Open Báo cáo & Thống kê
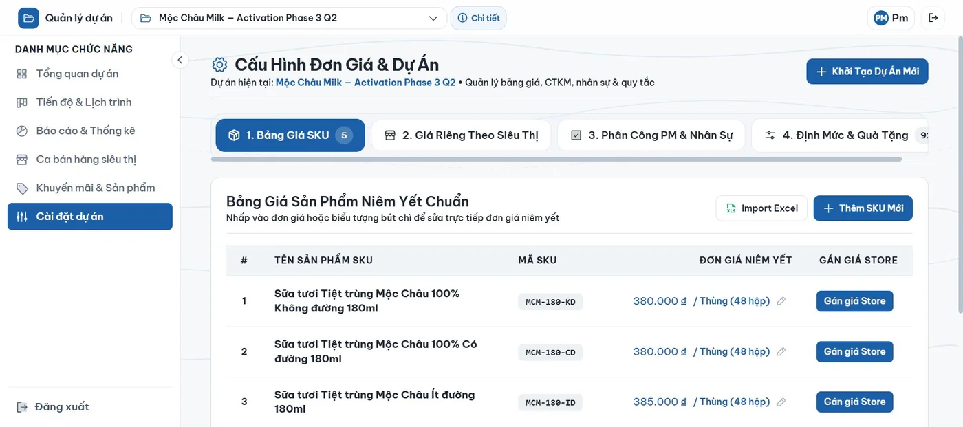963x427 pixels. (x=90, y=131)
